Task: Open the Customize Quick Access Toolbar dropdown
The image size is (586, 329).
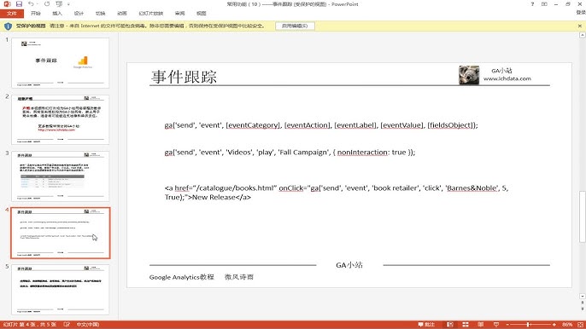Action: coord(68,4)
